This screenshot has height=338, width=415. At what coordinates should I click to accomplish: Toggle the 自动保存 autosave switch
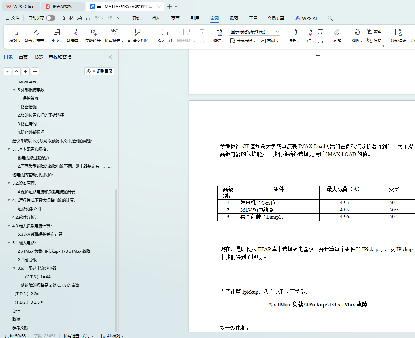pyautogui.click(x=51, y=18)
